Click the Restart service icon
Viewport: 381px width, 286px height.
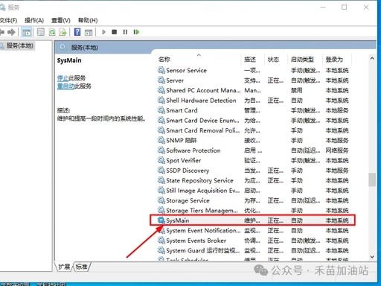(136, 32)
